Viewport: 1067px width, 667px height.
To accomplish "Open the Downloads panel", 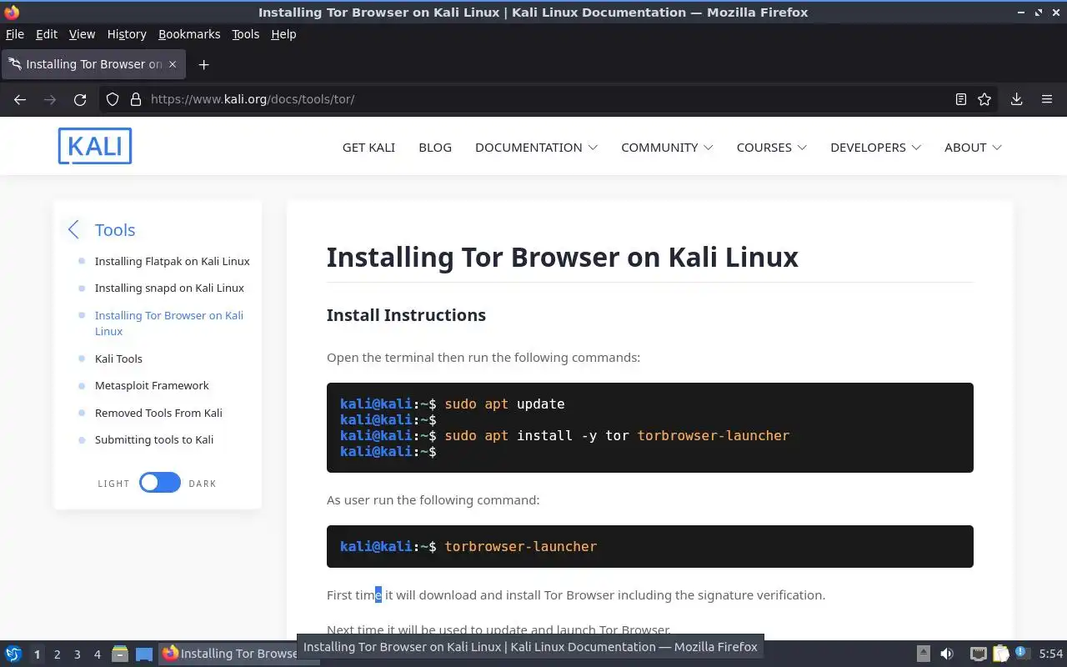I will click(1016, 99).
